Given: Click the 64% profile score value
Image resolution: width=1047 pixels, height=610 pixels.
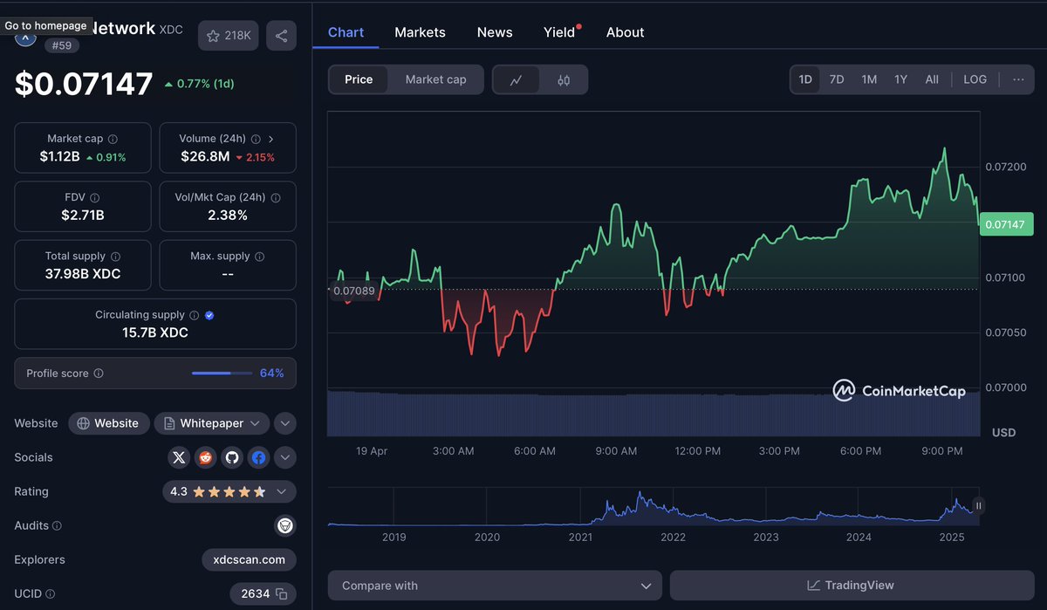Looking at the screenshot, I should click(272, 374).
